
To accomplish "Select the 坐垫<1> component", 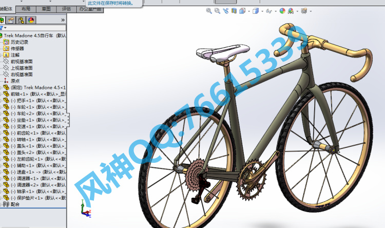I will (38, 120).
